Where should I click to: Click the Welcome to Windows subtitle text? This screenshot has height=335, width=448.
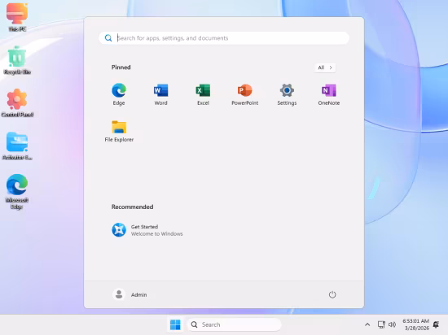157,234
